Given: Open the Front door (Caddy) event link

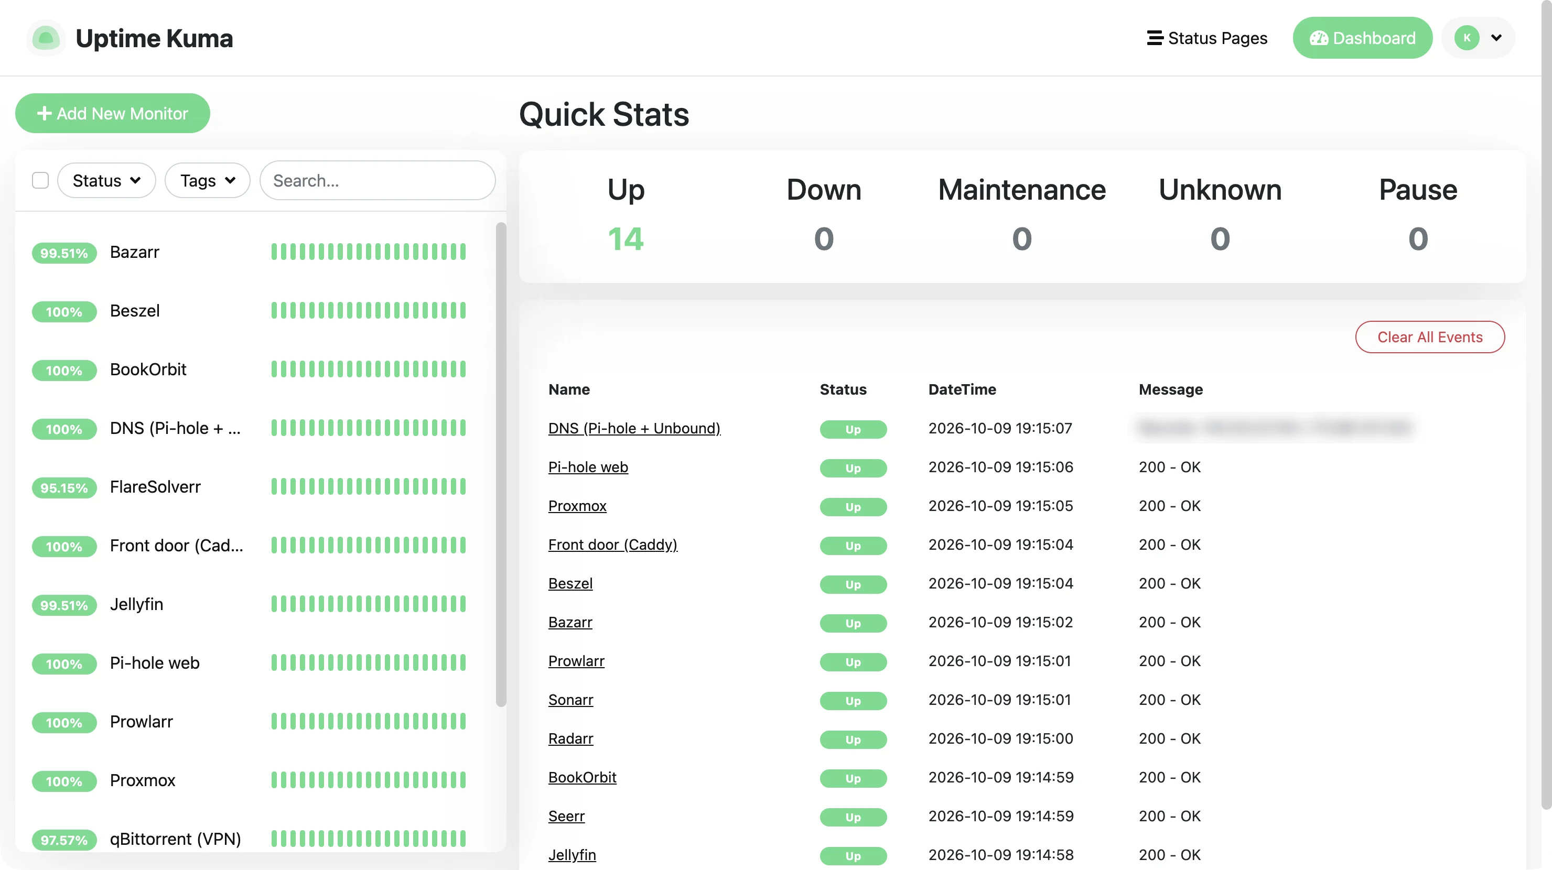Looking at the screenshot, I should click(613, 545).
